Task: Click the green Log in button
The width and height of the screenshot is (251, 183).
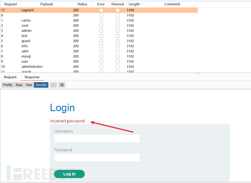Action: pyautogui.click(x=69, y=174)
